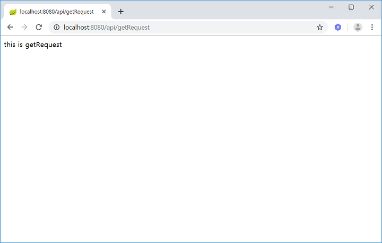
Task: Close the Chrome window
Action: click(371, 7)
